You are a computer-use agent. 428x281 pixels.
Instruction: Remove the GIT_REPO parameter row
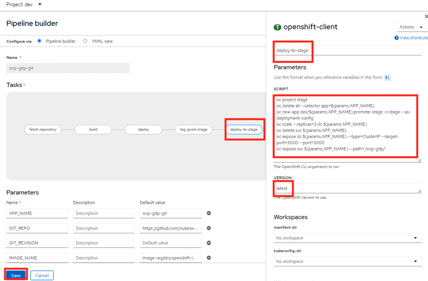click(209, 228)
